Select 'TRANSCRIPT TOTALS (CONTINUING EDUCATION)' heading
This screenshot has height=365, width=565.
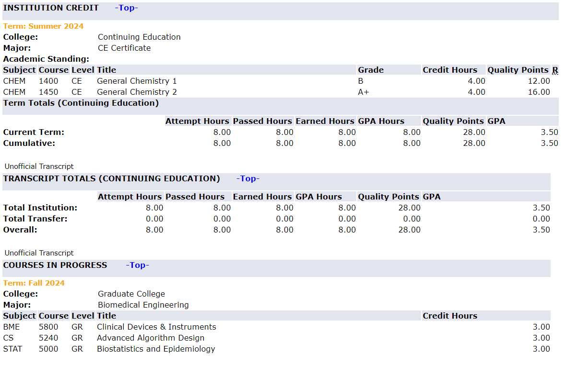point(112,178)
